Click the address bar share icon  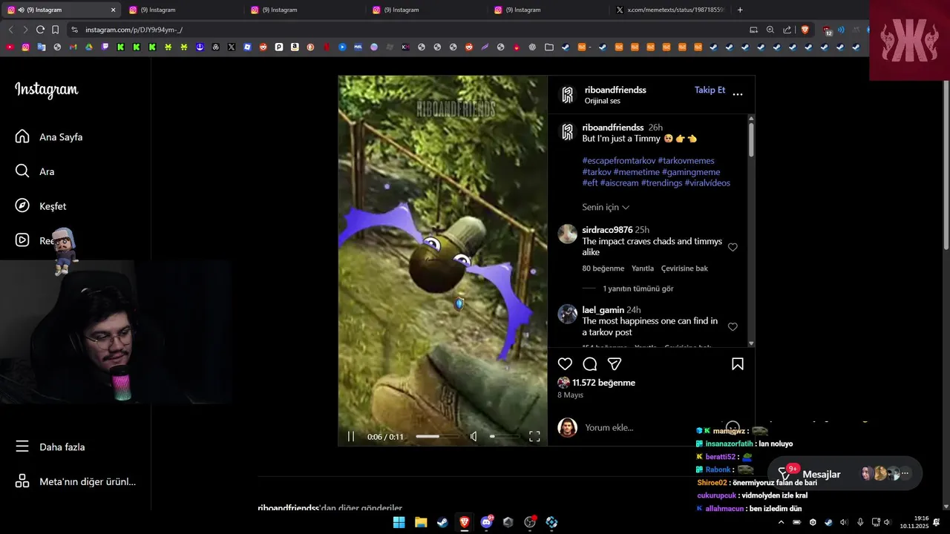tap(787, 30)
